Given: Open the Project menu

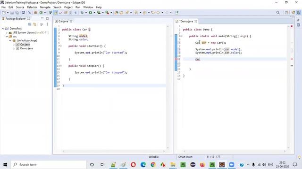Looking at the screenshot, I should point(68,8).
